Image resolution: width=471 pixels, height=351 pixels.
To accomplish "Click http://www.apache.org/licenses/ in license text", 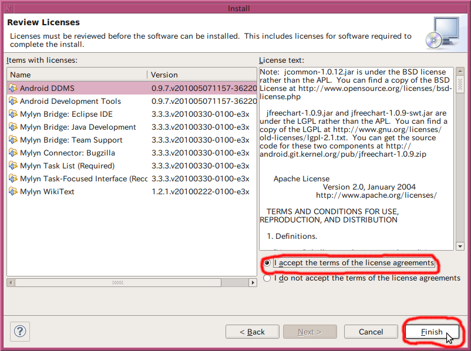I will point(376,195).
